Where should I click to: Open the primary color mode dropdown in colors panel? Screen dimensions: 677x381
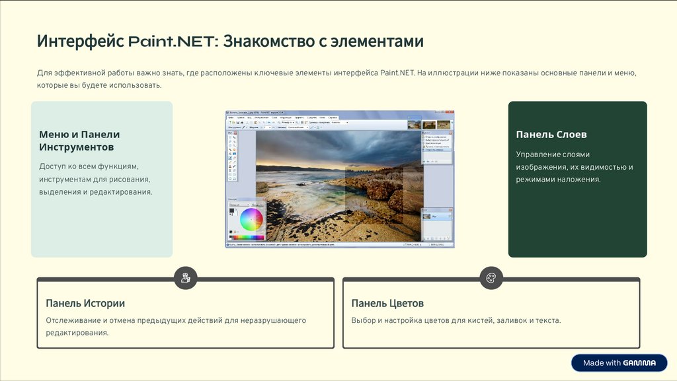coord(239,205)
